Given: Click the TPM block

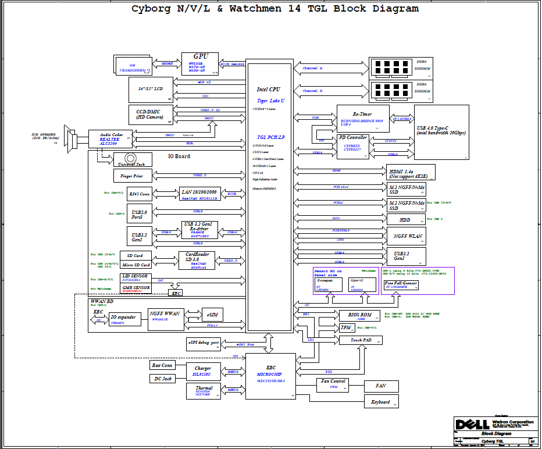Looking at the screenshot, I should (x=347, y=327).
